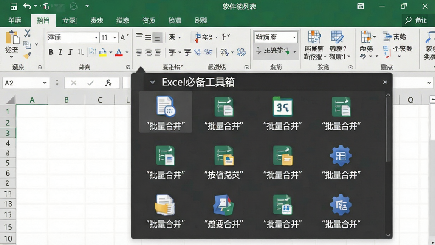Viewport: 435px width, 245px height.
Task: Open the highlighted toolbox tool with document-and-speech-bubble icon
Action: [166, 112]
